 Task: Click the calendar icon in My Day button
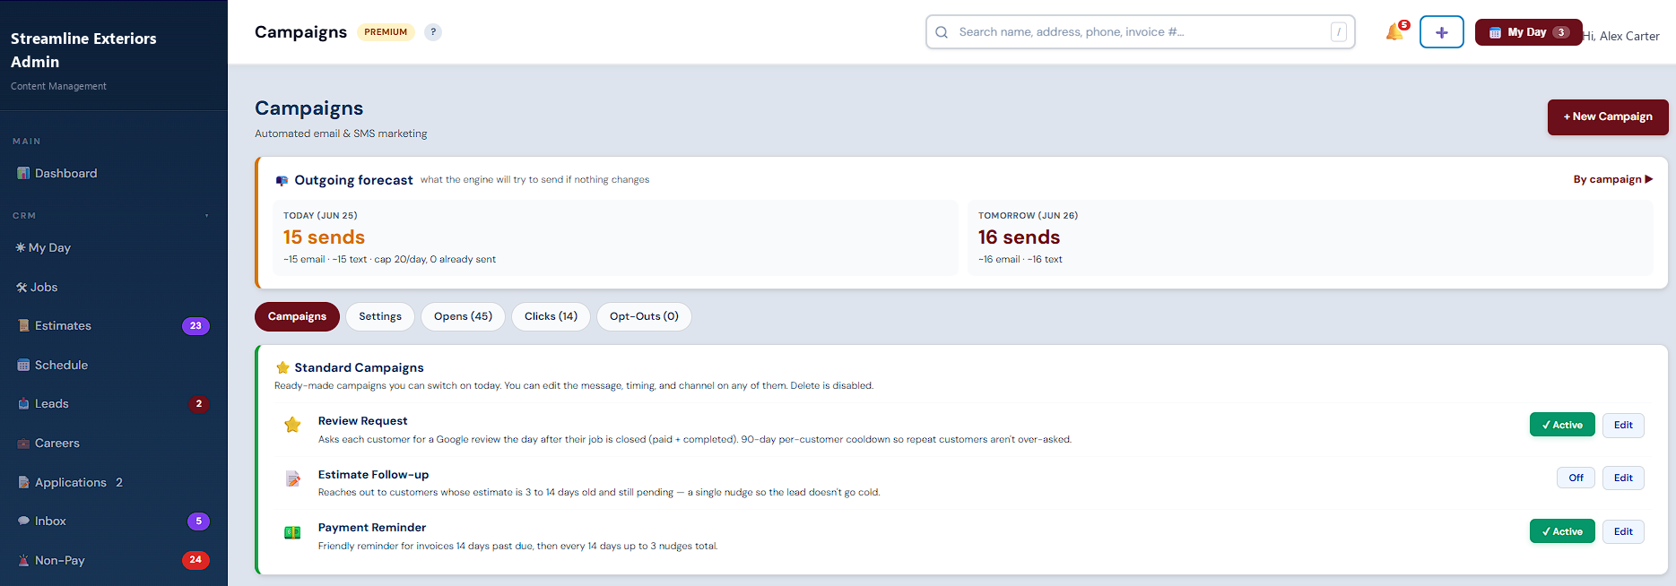(x=1495, y=32)
